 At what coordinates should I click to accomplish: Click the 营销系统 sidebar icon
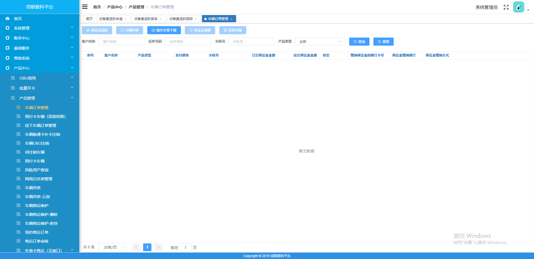click(8, 58)
